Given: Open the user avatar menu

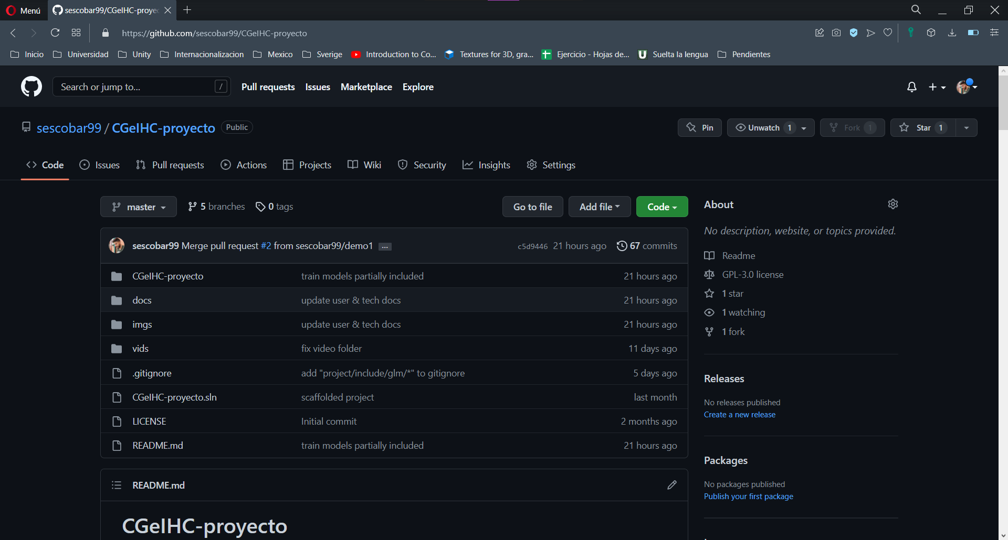Looking at the screenshot, I should point(967,87).
